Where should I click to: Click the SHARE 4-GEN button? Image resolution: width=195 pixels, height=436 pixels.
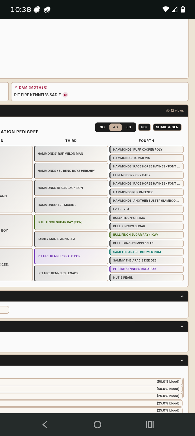point(167,127)
